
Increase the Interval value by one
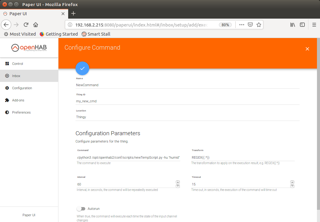[x=178, y=182]
